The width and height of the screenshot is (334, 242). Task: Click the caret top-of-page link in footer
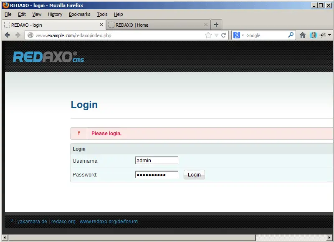coord(12,221)
